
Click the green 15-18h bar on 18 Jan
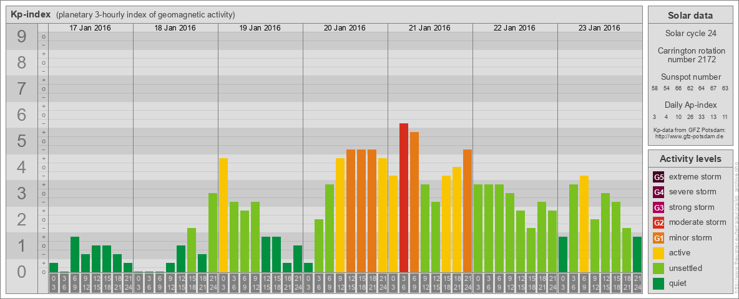pyautogui.click(x=192, y=250)
